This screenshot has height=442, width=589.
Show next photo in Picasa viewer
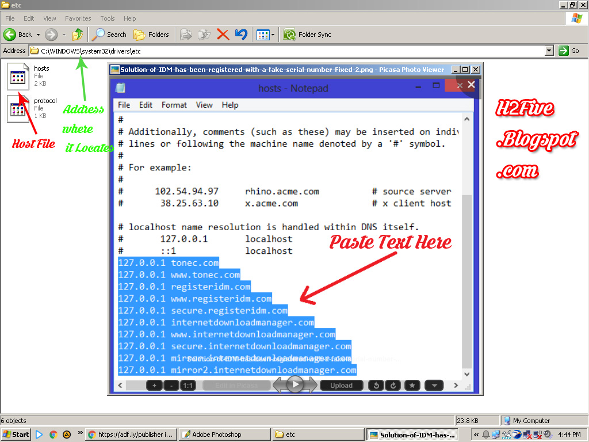pos(311,385)
